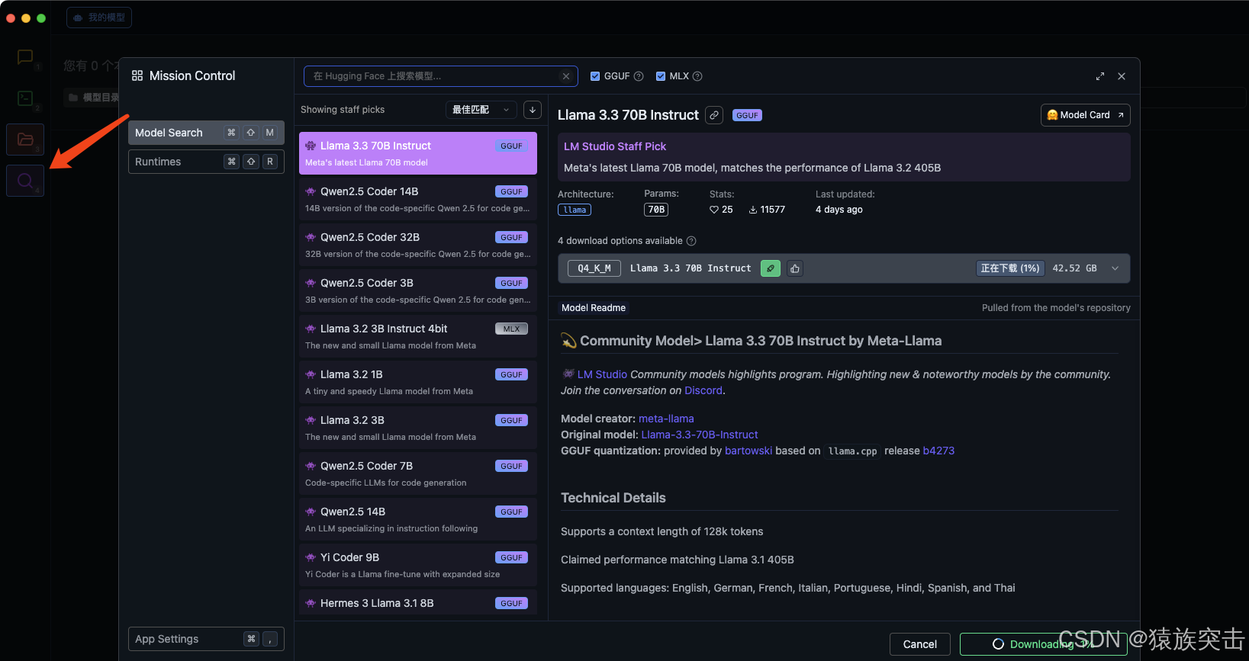
Task: Click the Qwen2.5 Coder 14B model icon
Action: 311,191
